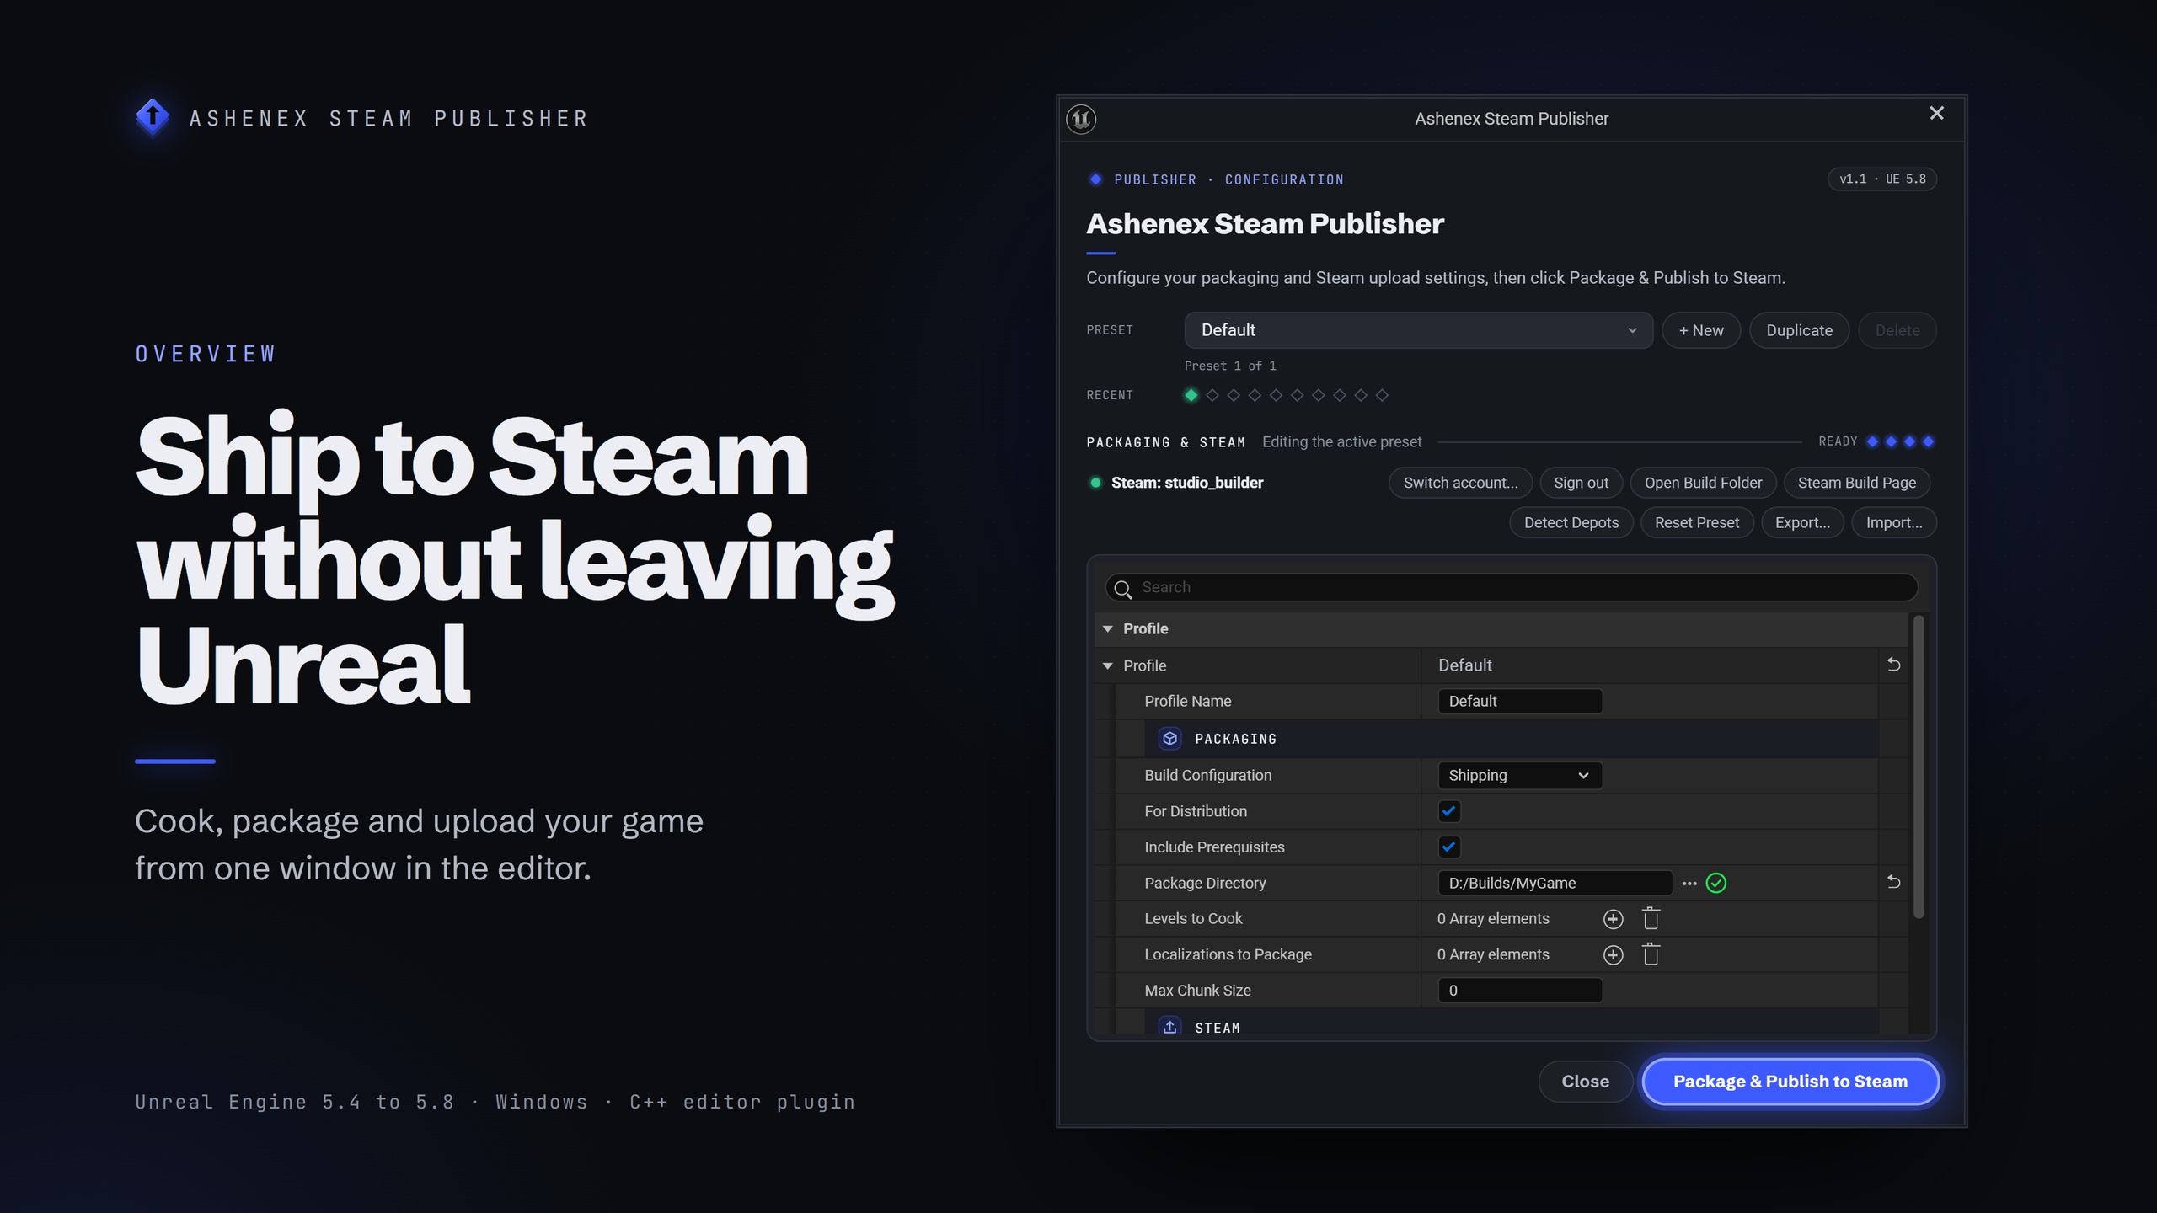The image size is (2157, 1213).
Task: Toggle the For Distribution checkbox
Action: pos(1448,811)
